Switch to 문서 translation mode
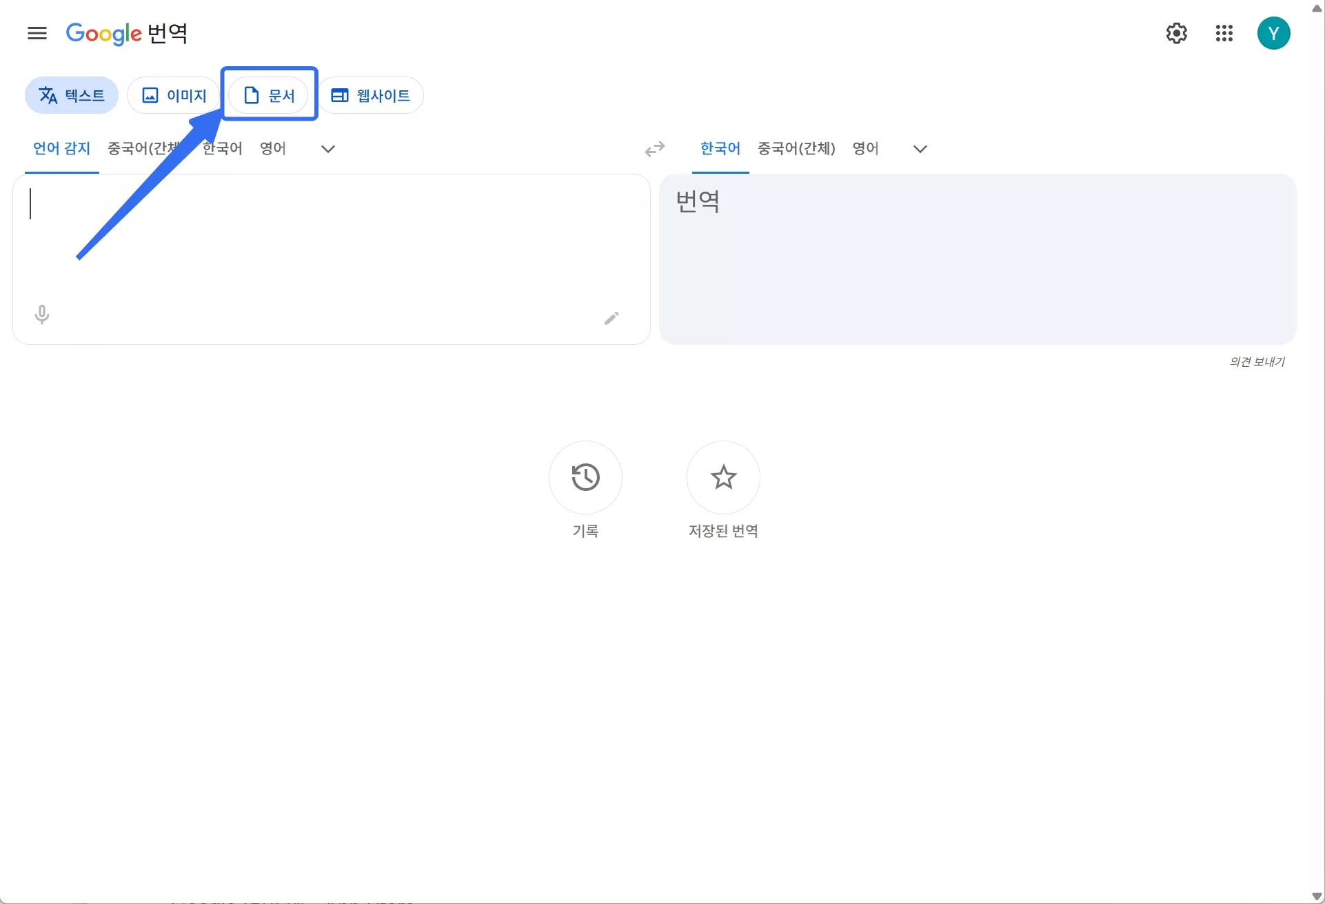The image size is (1325, 904). click(x=269, y=95)
